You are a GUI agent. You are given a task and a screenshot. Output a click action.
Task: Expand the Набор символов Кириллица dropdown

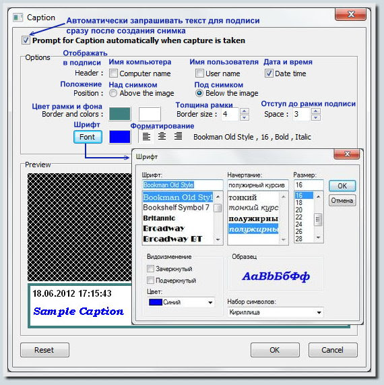(276, 312)
